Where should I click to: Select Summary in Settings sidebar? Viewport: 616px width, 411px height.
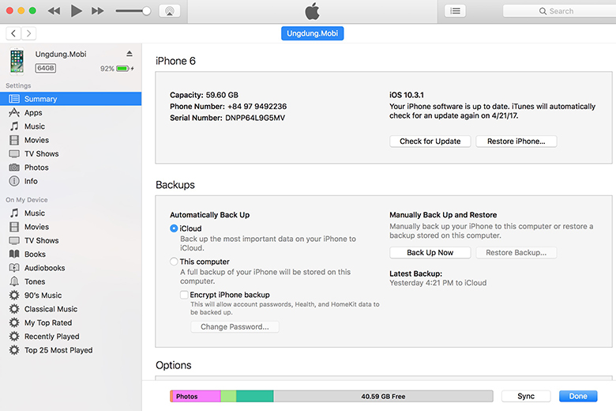(x=71, y=99)
